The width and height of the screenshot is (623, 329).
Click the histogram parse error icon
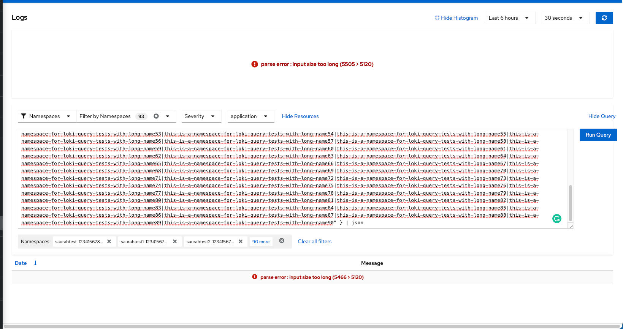[255, 64]
